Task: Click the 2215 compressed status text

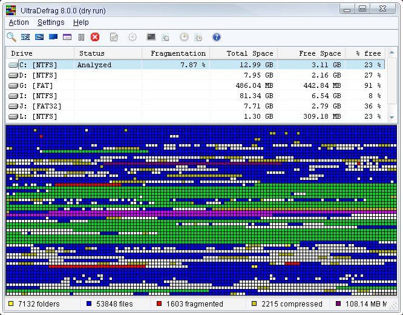Action: click(292, 304)
